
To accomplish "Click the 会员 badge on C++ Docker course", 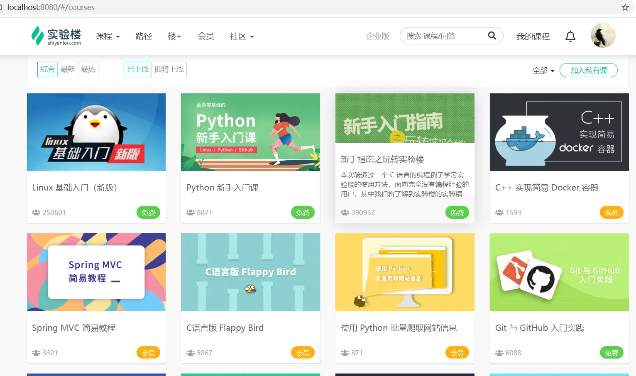I will [x=611, y=212].
